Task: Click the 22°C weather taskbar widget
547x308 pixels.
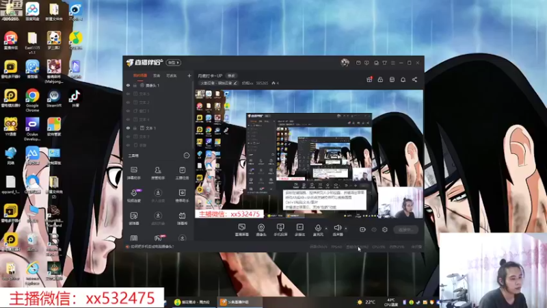Action: coord(366,302)
